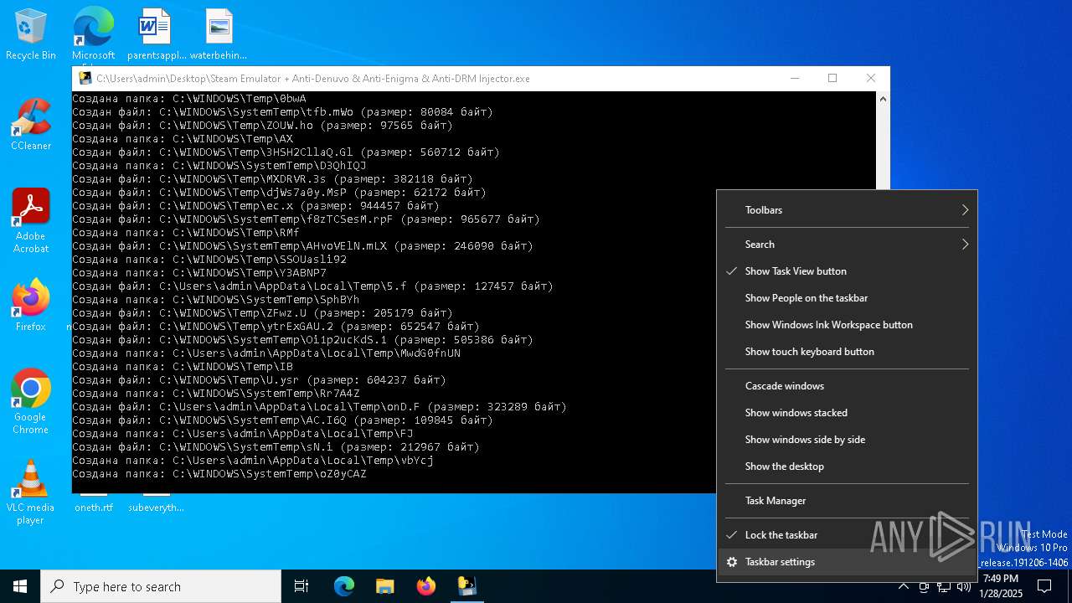1072x603 pixels.
Task: Click the console scrollbar up arrow
Action: click(883, 99)
